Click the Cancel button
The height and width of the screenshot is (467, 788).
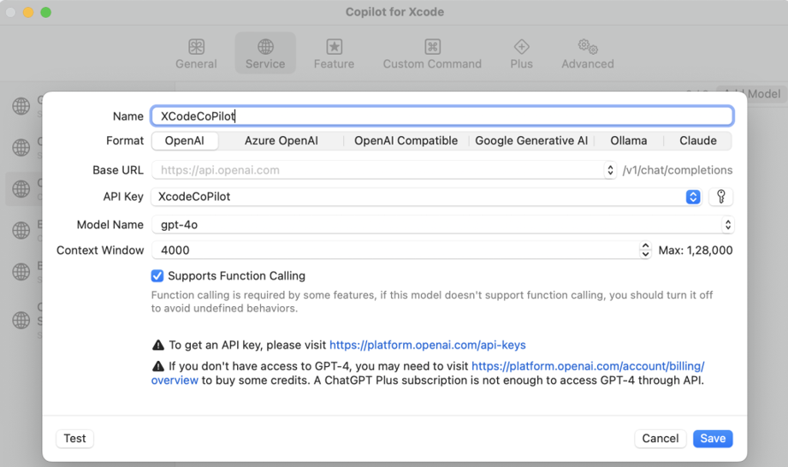pos(660,439)
